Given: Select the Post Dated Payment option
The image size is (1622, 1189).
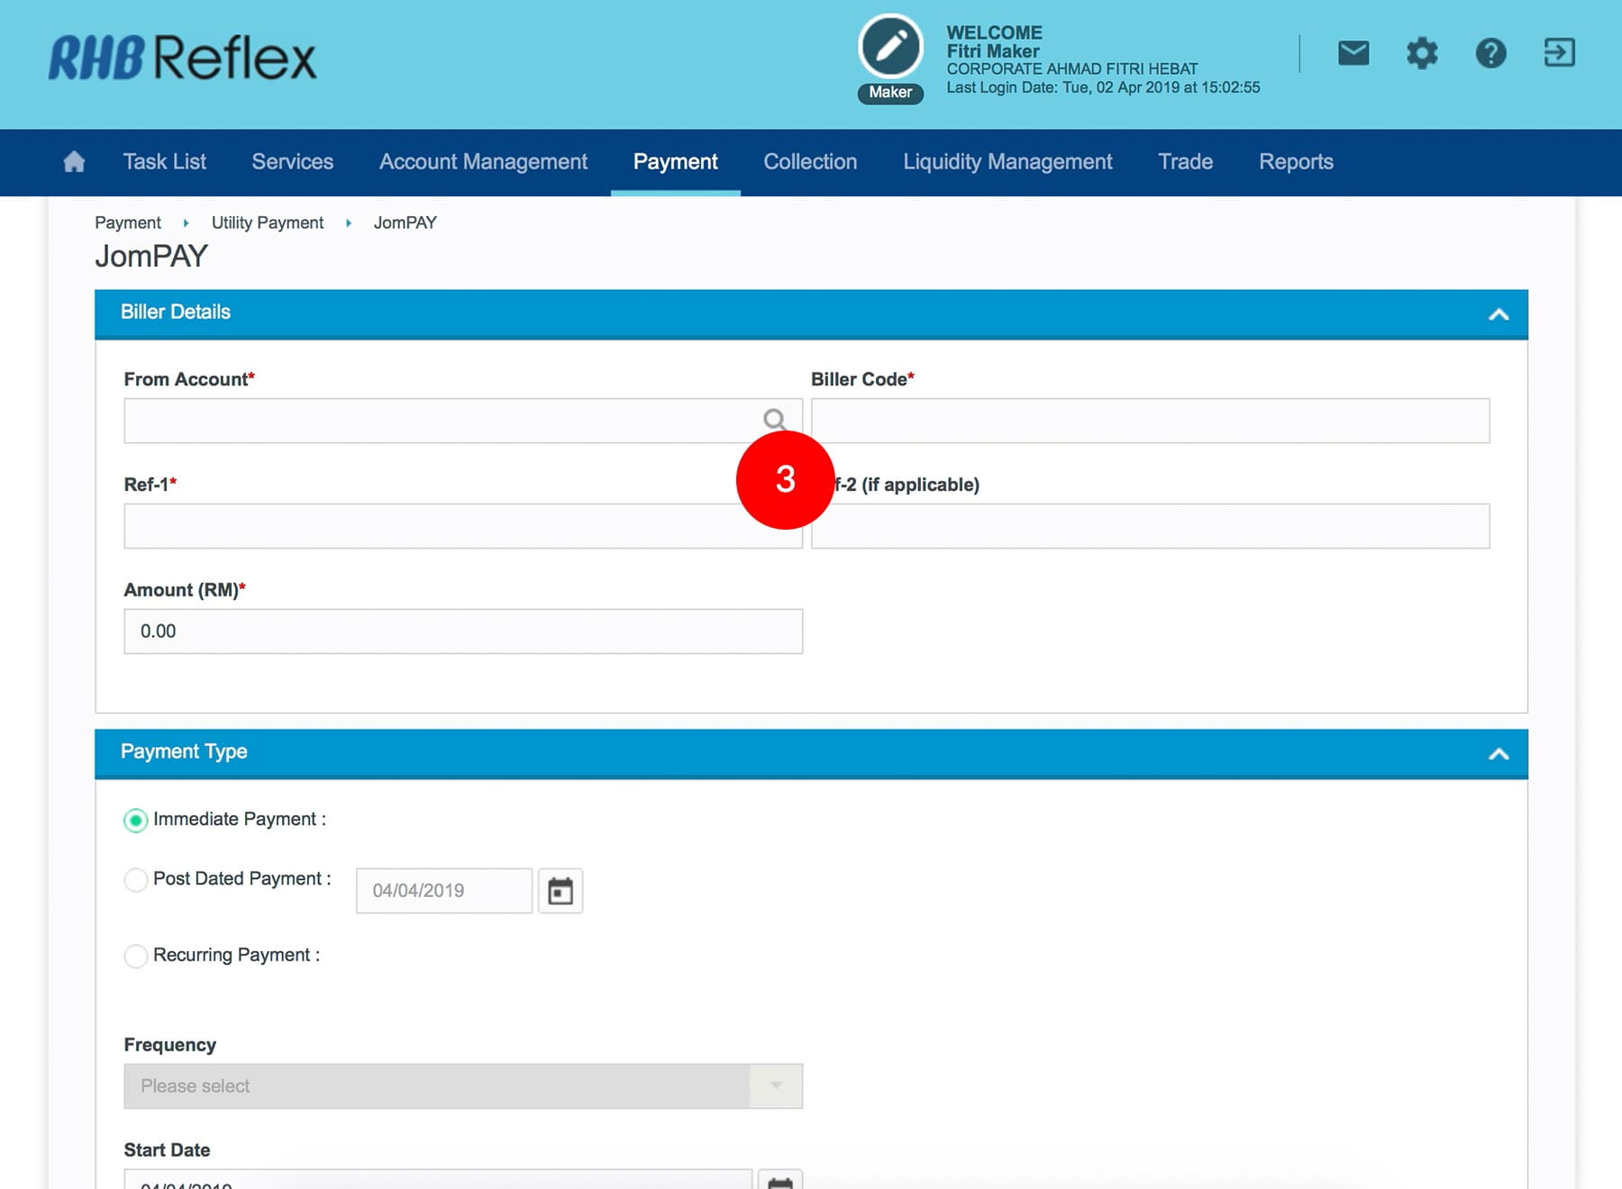Looking at the screenshot, I should click(x=136, y=879).
